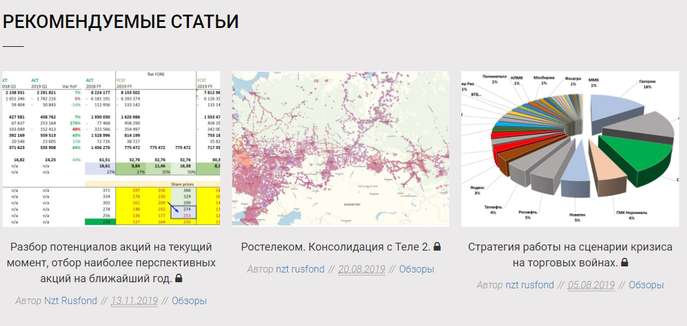Screen dimensions: 687x326
Task: Open the Rostelecom coverage map thumbnail
Action: [x=341, y=149]
